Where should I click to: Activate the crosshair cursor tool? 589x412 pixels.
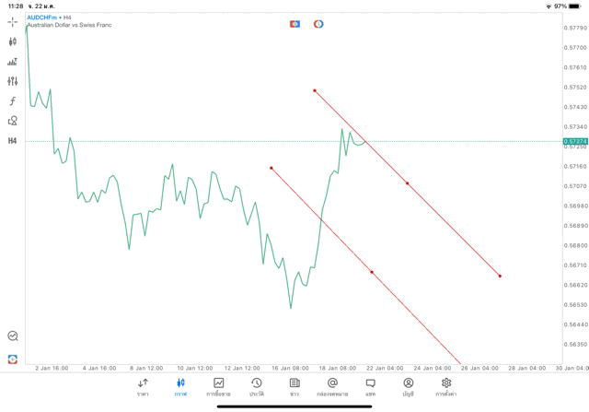click(13, 21)
